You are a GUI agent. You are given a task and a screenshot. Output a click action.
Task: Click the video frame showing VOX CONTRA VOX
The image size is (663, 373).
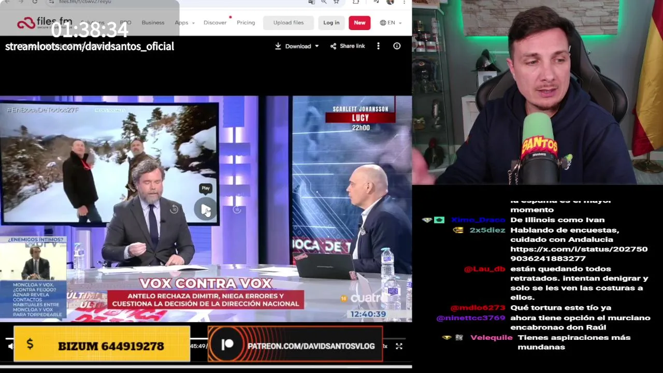[x=206, y=209]
